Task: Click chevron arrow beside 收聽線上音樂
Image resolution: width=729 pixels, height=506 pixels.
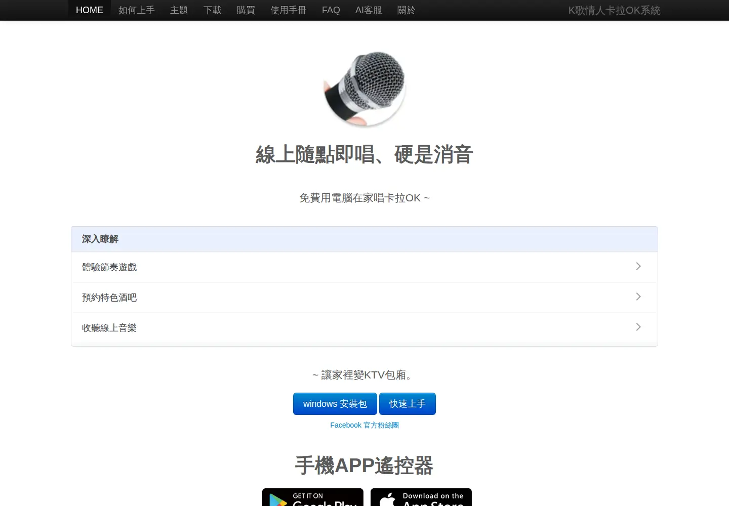Action: pyautogui.click(x=638, y=327)
